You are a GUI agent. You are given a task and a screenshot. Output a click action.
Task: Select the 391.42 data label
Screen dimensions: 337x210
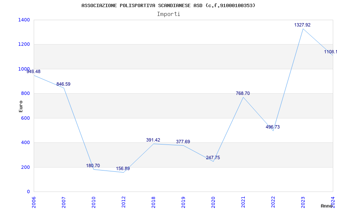click(x=153, y=140)
